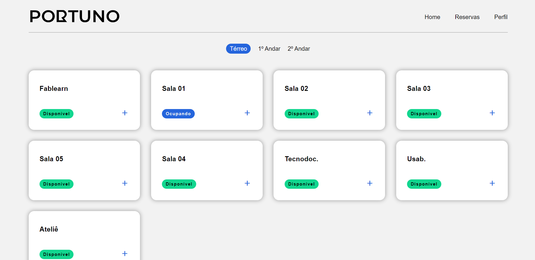The height and width of the screenshot is (260, 535).
Task: Go to Home
Action: click(432, 17)
